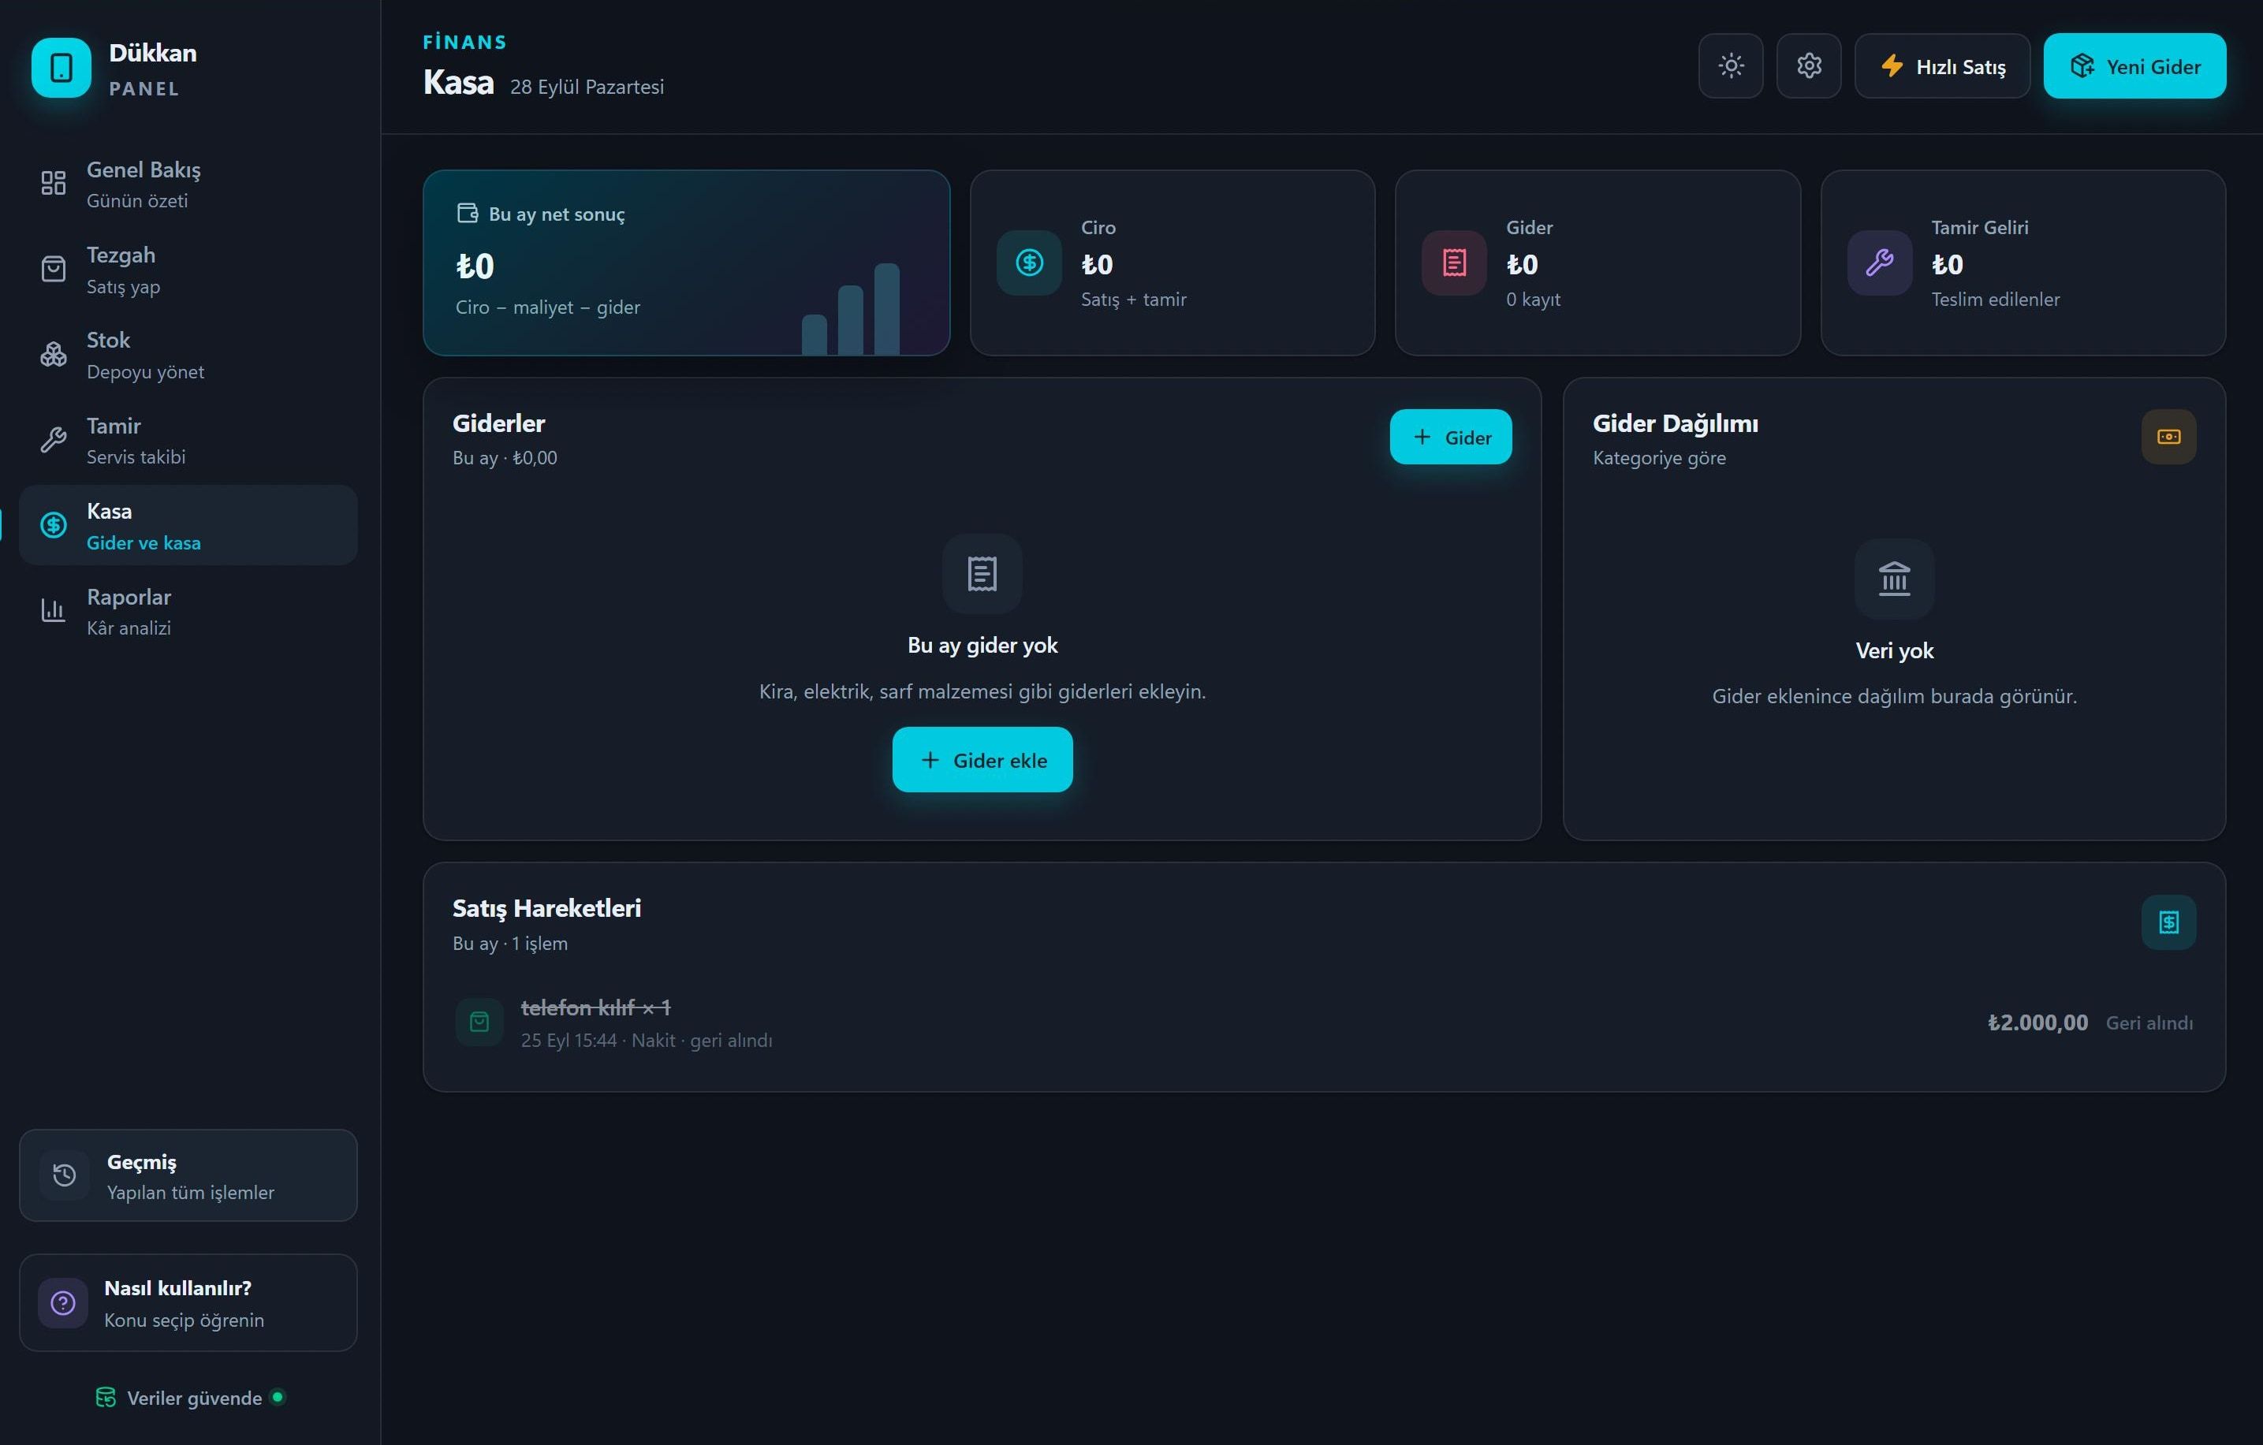Click the Genel Bakış grid icon
Image resolution: width=2263 pixels, height=1445 pixels.
coord(54,182)
